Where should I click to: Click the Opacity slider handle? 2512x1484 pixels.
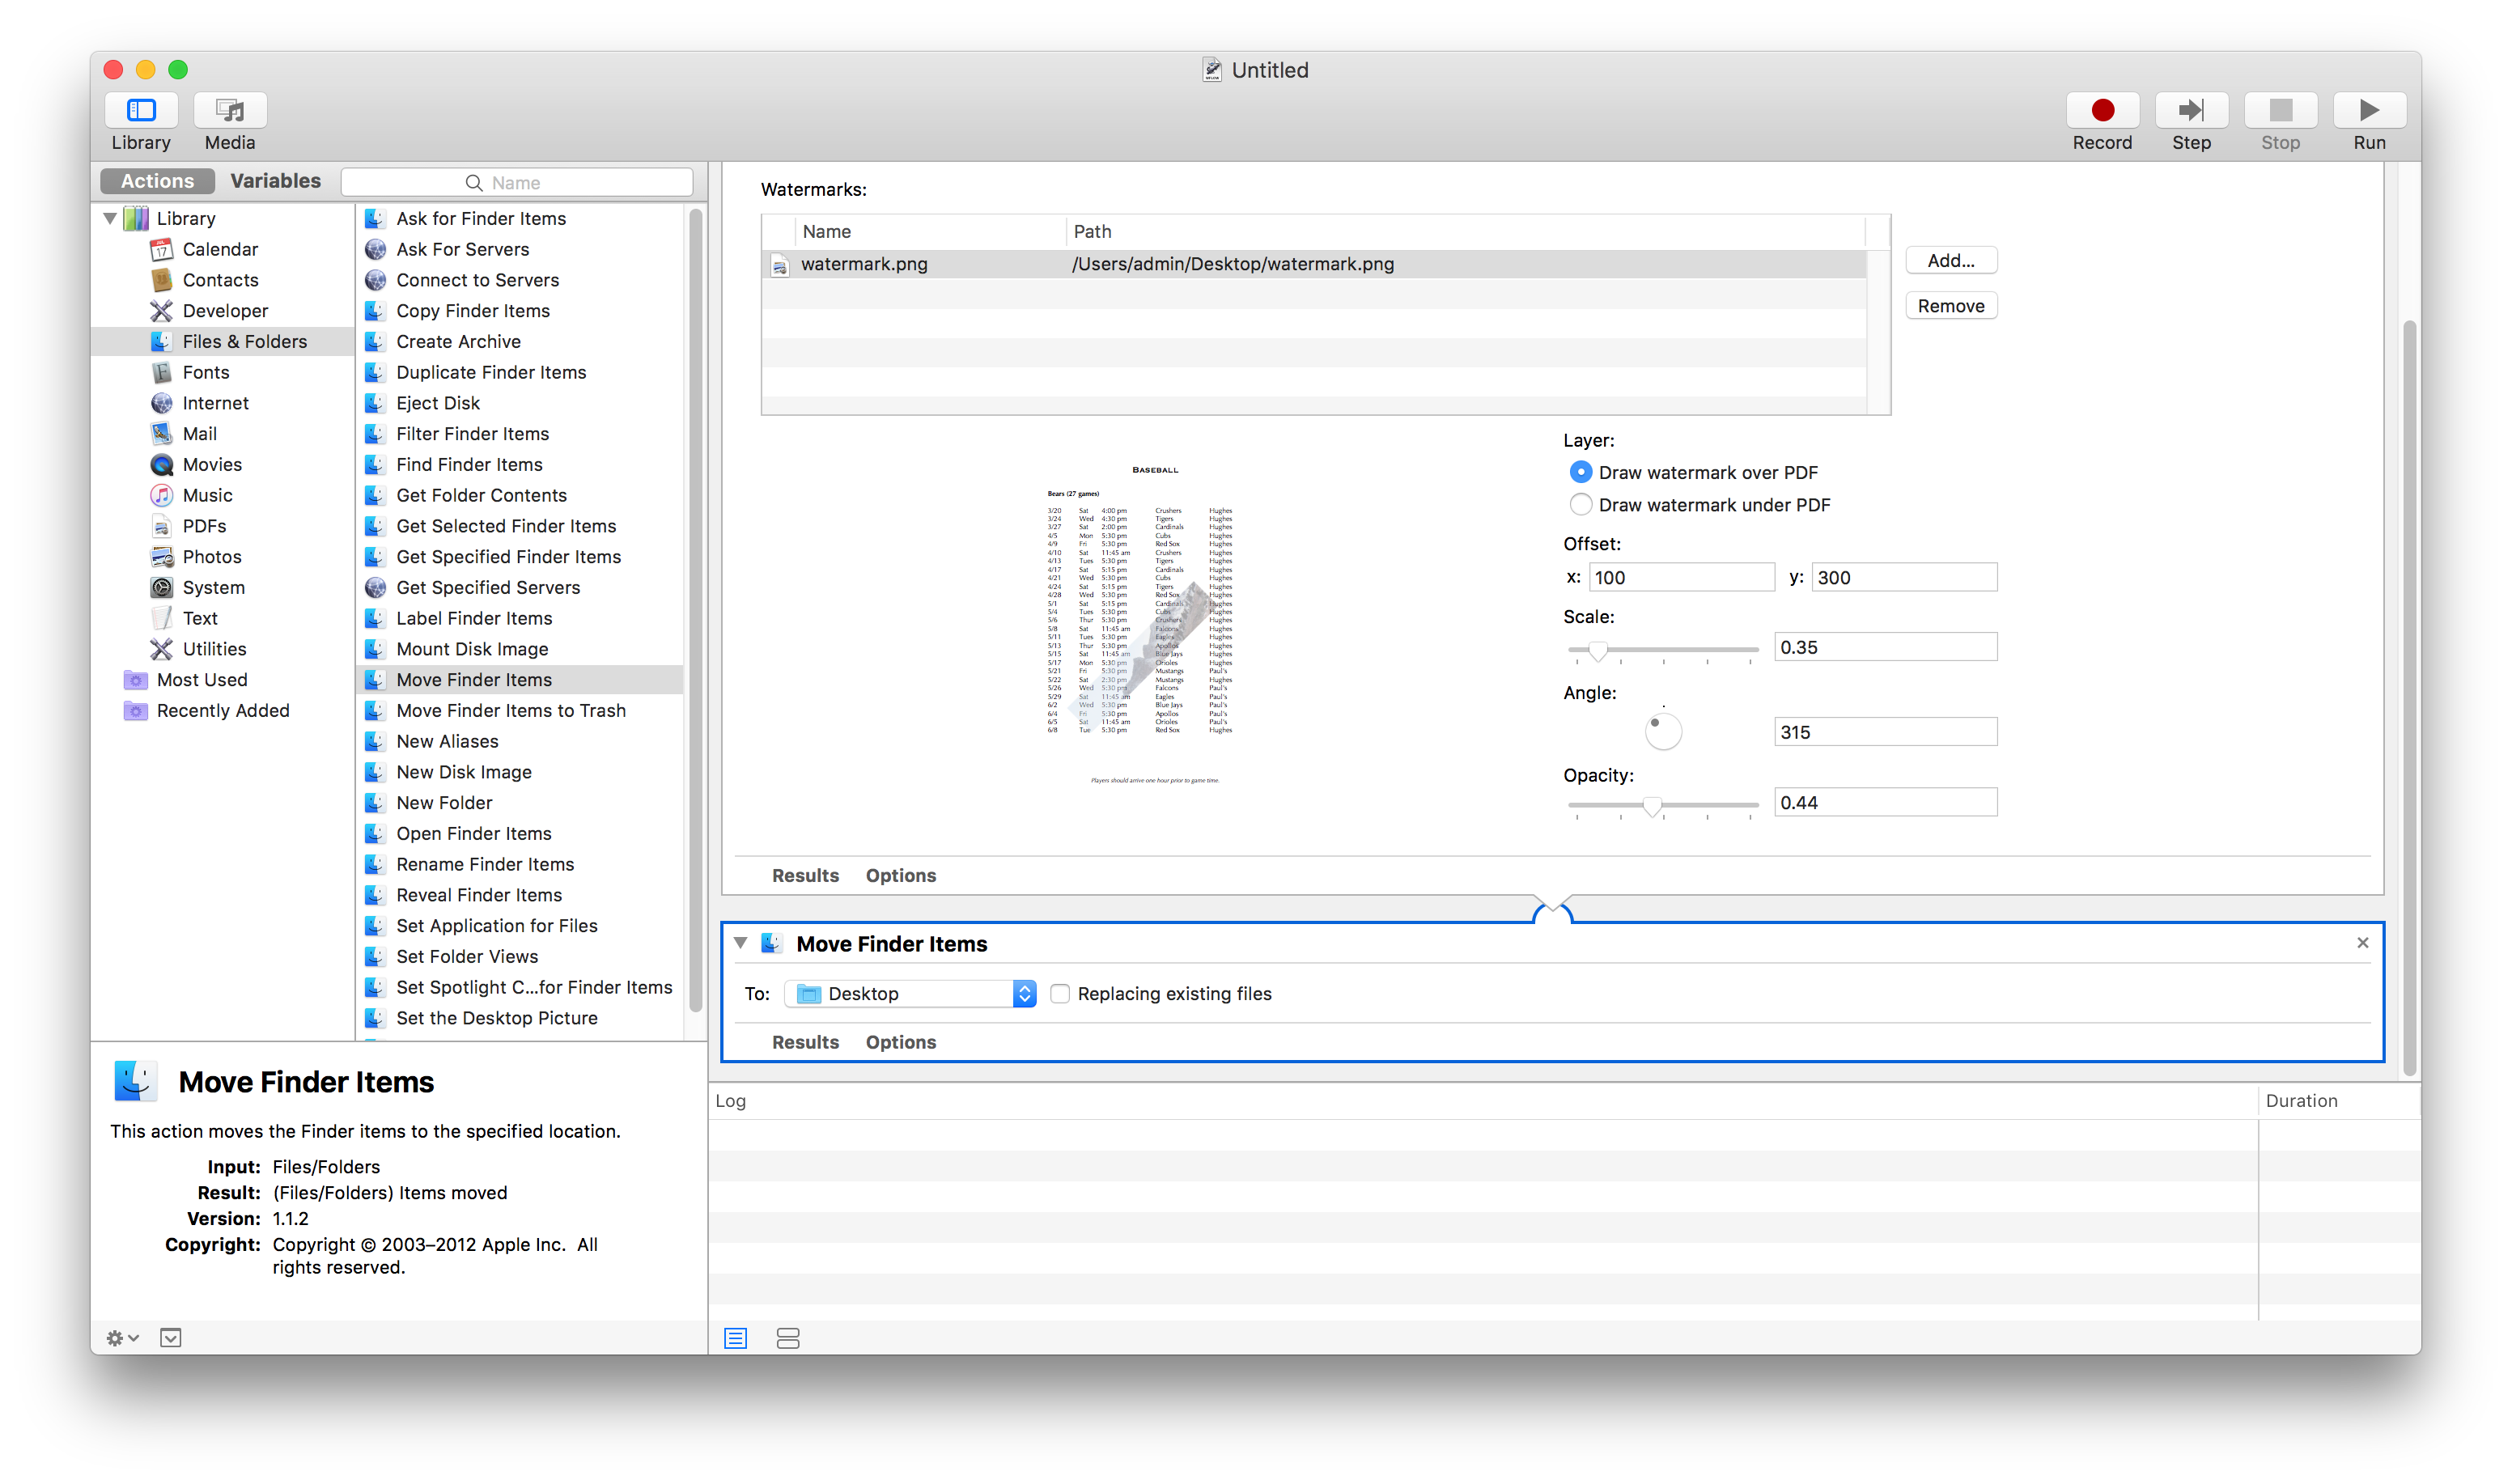(1652, 806)
